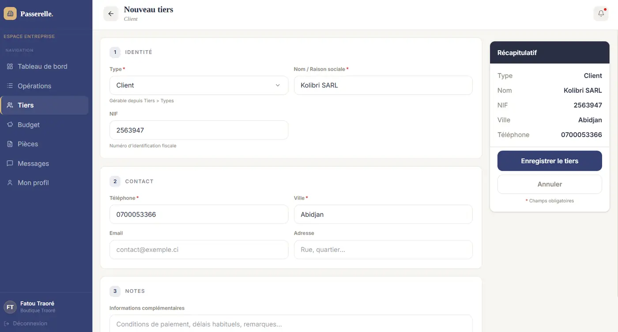Click the NIF input field
Screen dimensions: 618x332
click(199, 130)
